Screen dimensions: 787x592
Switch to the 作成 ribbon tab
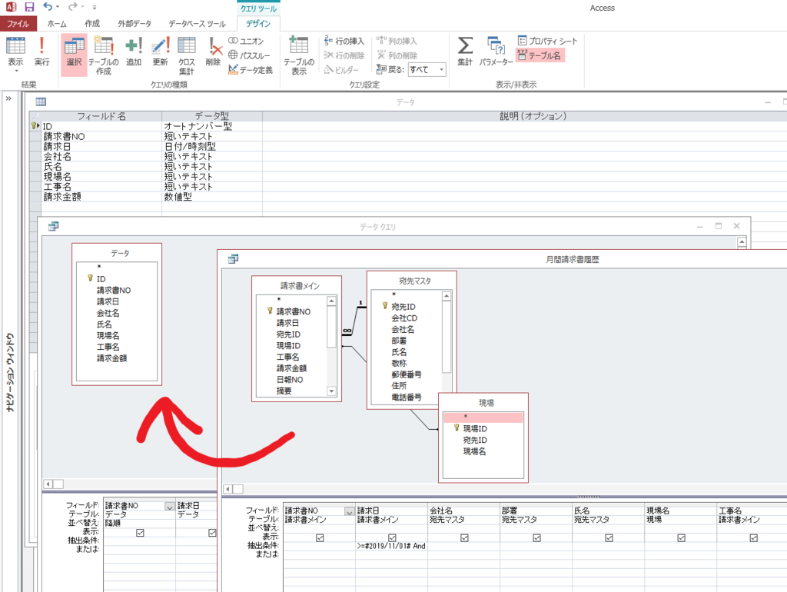tap(91, 24)
